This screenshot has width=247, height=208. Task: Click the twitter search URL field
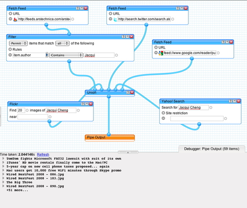(x=144, y=19)
